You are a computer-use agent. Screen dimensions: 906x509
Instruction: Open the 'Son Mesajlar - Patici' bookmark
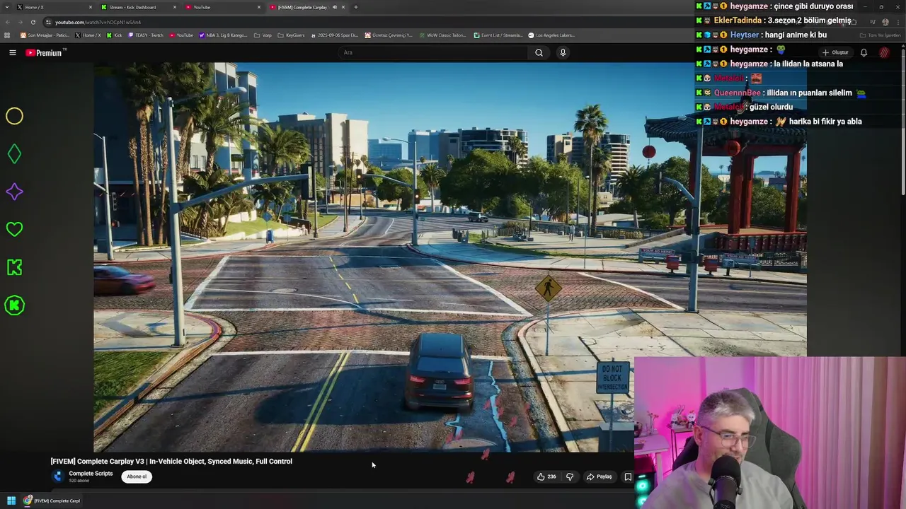click(45, 35)
